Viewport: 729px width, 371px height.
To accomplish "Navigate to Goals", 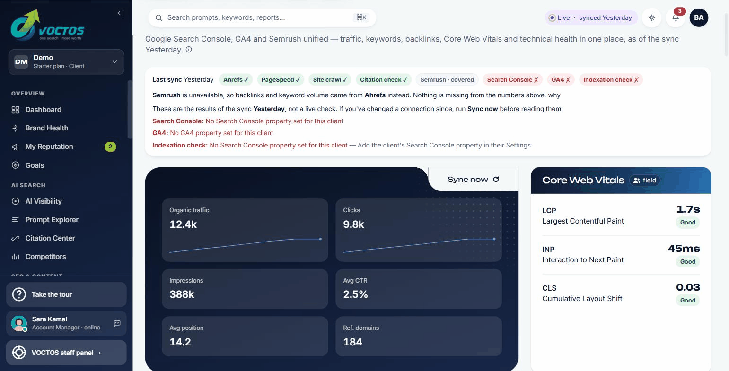I will [x=66, y=165].
